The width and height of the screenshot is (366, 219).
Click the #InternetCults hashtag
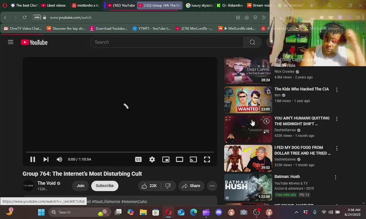134,201
